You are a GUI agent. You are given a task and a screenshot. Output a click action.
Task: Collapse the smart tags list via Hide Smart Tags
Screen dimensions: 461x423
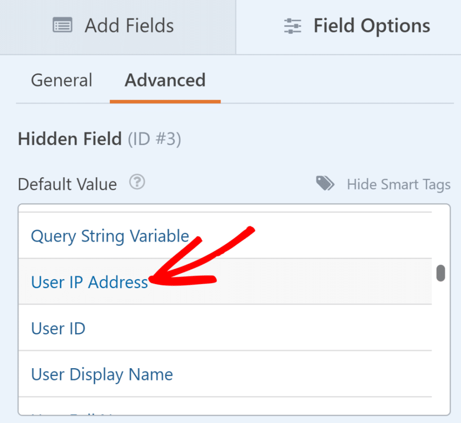point(398,184)
